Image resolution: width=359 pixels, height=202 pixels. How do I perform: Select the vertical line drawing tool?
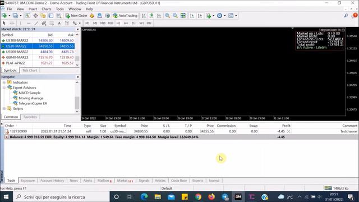click(21, 23)
